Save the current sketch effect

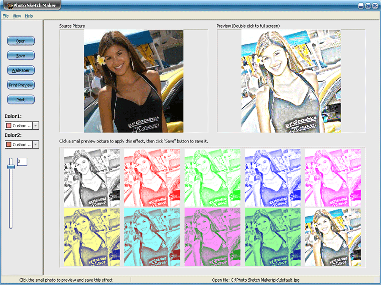[20, 56]
